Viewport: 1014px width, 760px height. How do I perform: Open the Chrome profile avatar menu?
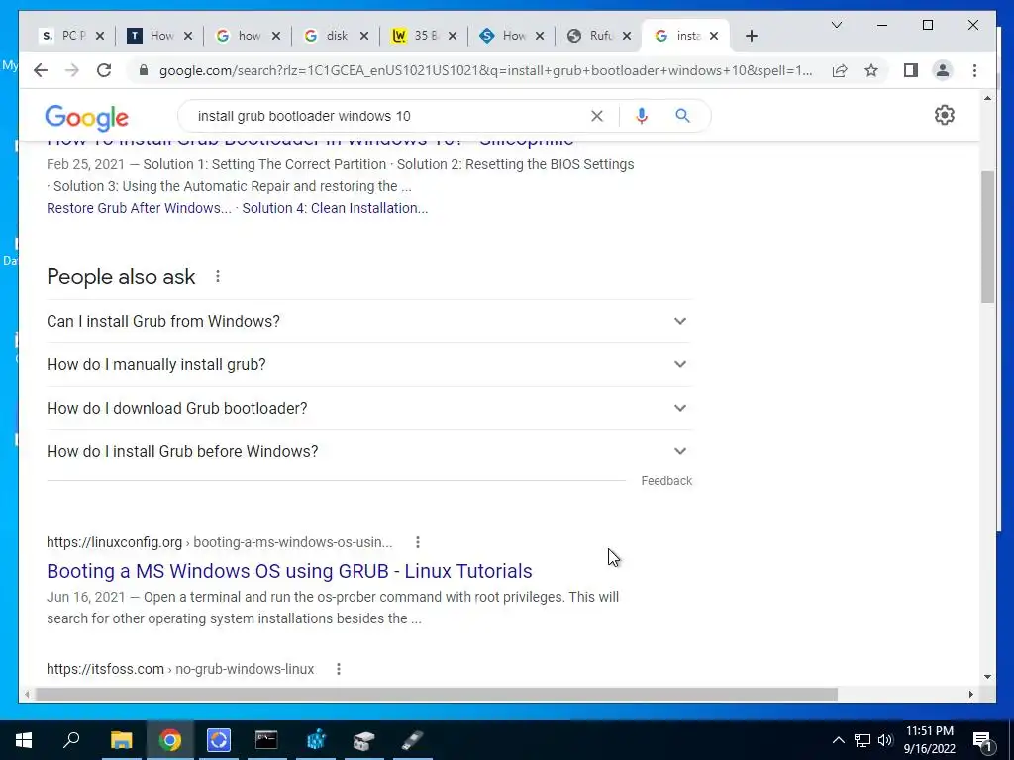point(943,70)
